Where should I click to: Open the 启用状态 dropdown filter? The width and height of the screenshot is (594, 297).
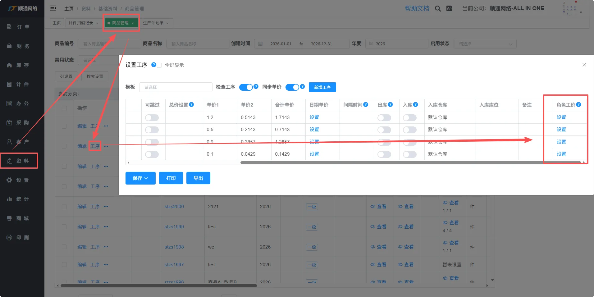tap(485, 44)
